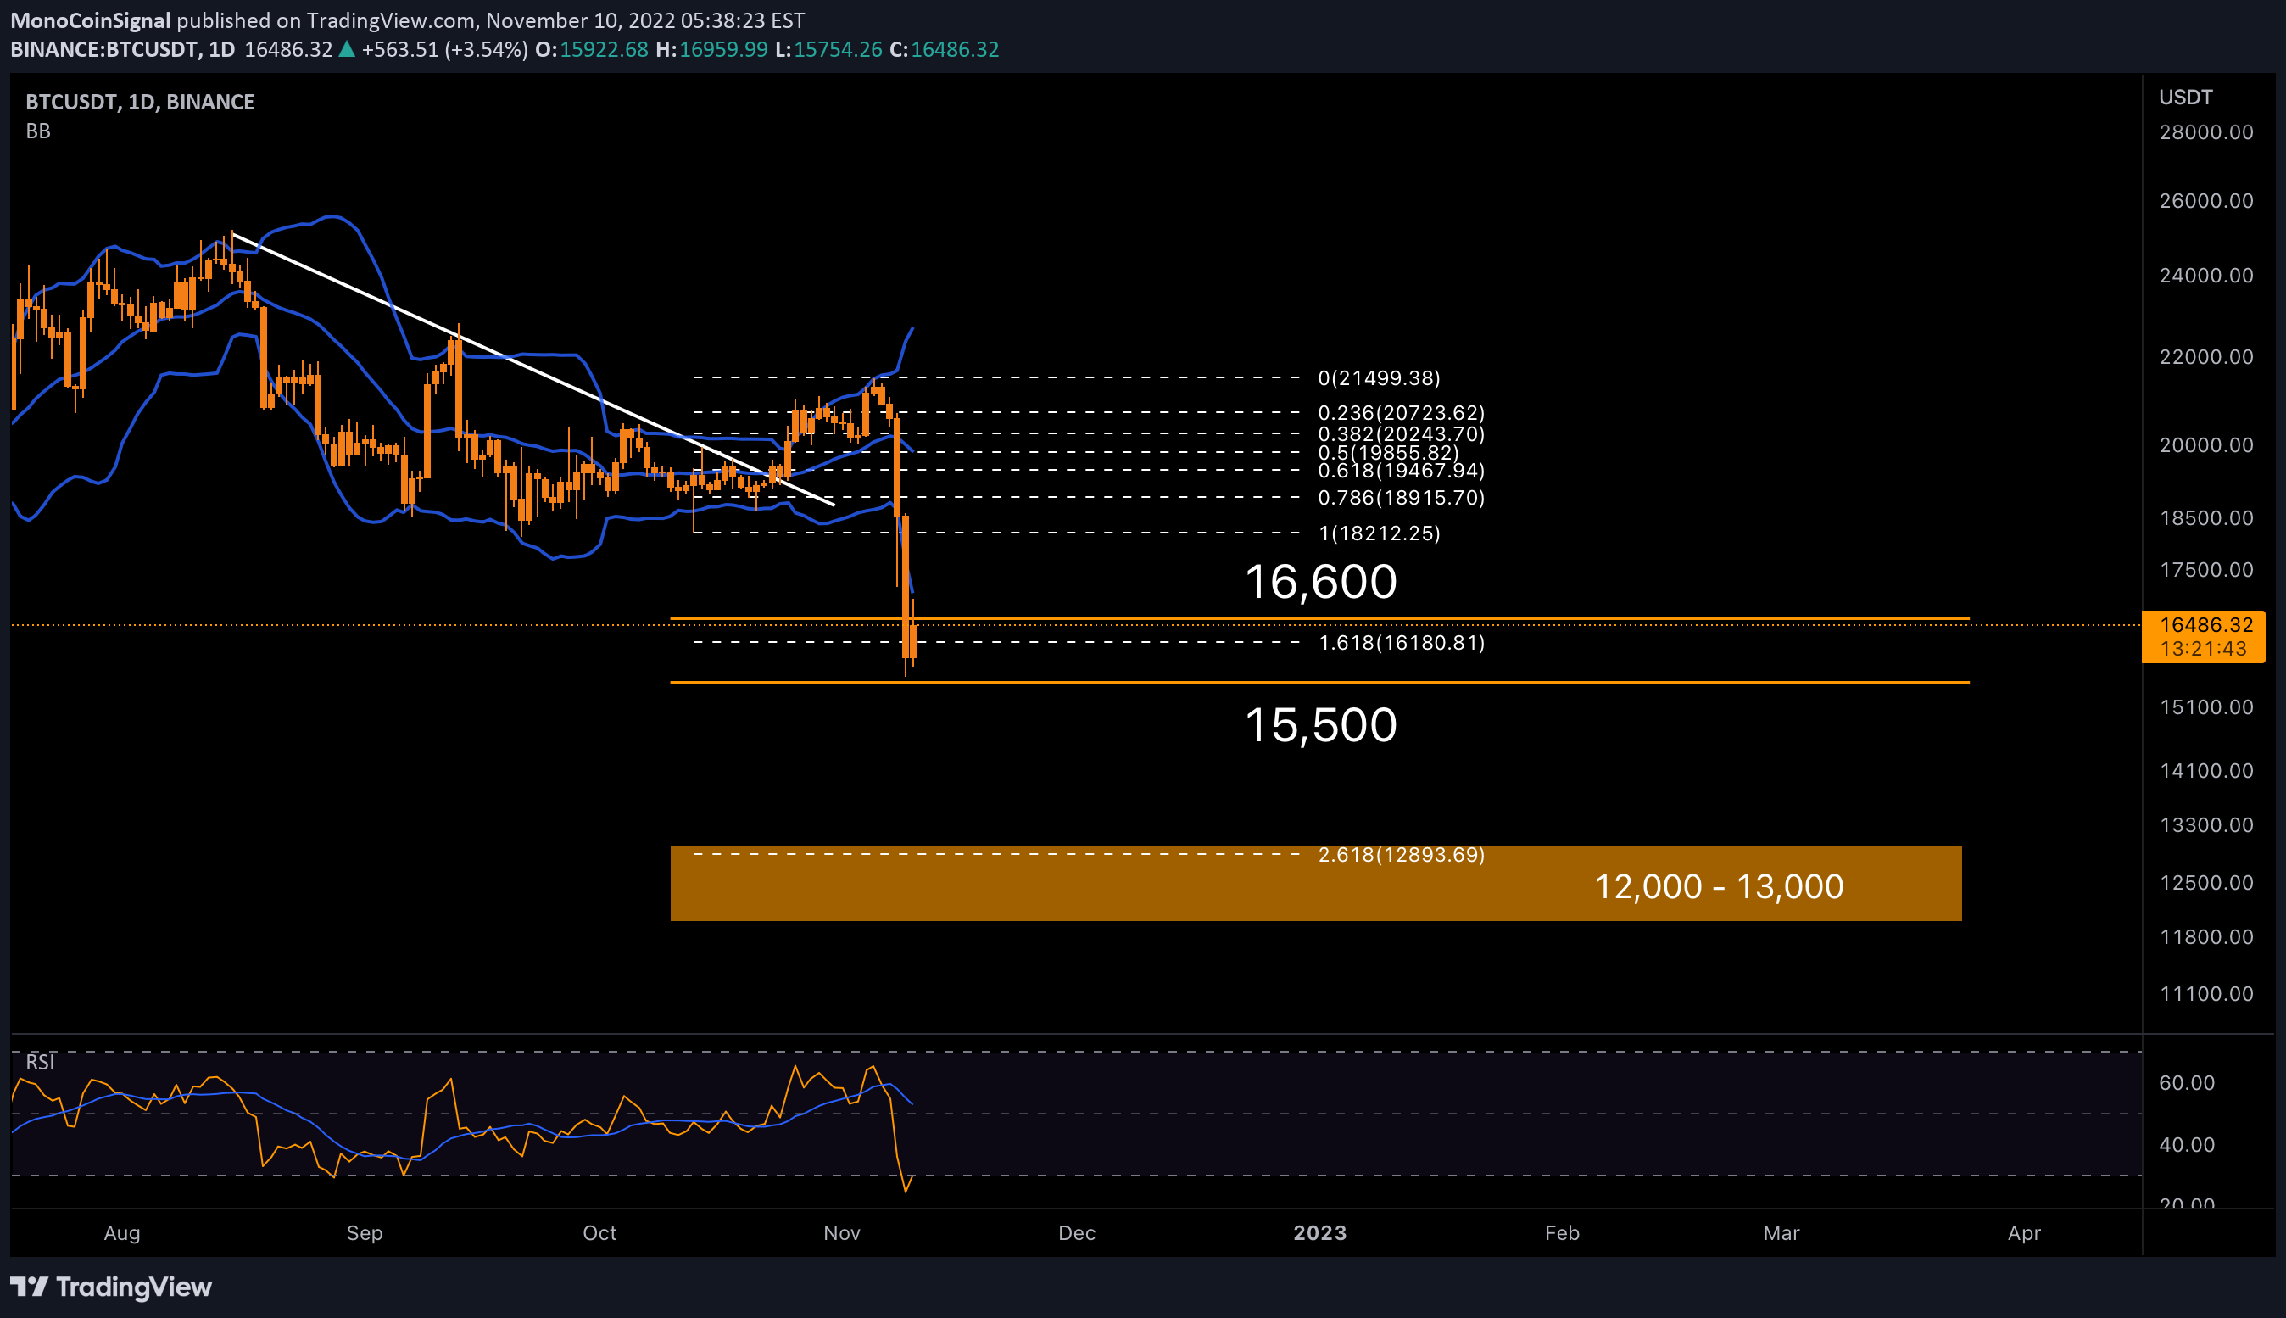Viewport: 2286px width, 1318px height.
Task: Click the BTCUSDT, 1D, BINANCE chart title
Action: [139, 102]
